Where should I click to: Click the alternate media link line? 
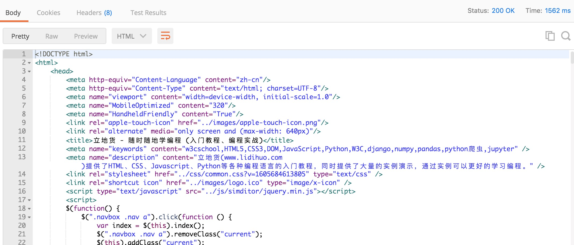(193, 131)
